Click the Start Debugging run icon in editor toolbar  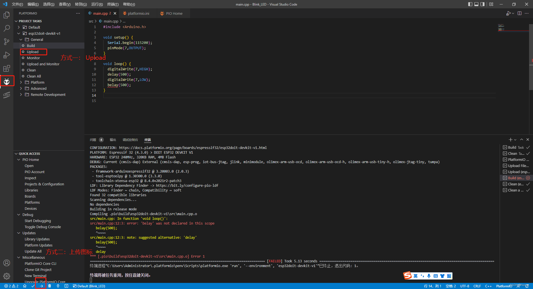pyautogui.click(x=508, y=13)
